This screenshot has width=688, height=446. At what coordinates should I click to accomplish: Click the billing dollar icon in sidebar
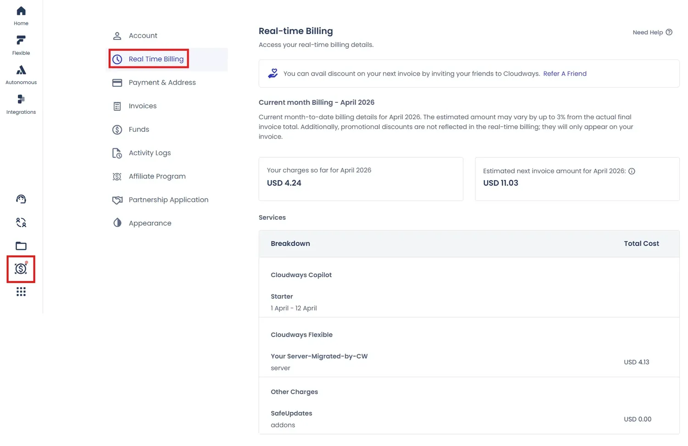pyautogui.click(x=21, y=268)
